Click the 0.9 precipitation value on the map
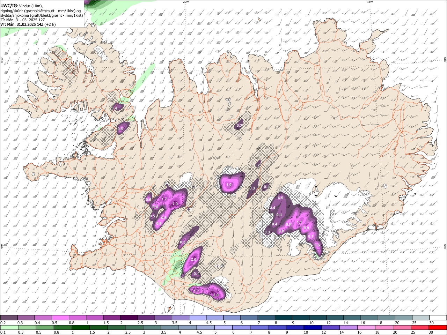 pyautogui.click(x=306, y=228)
